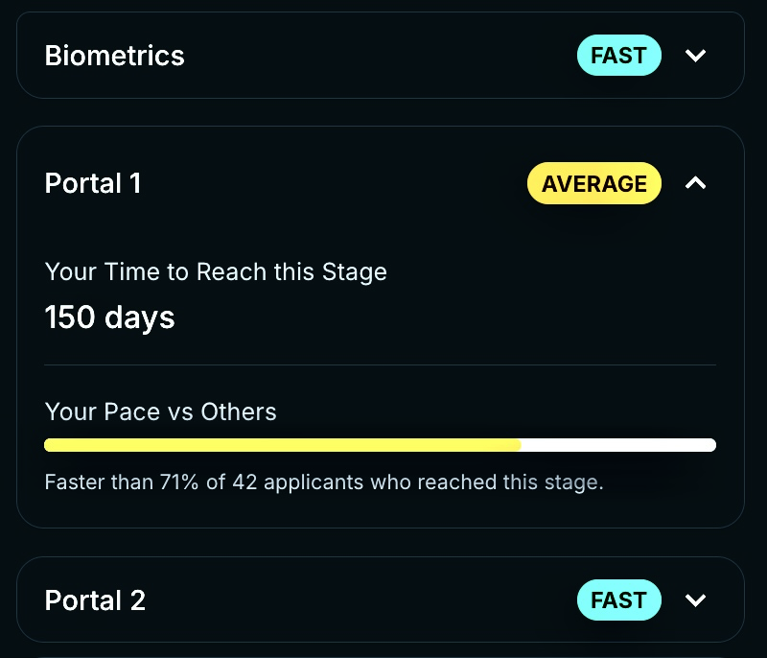
Task: Select the Portal 2 stage header
Action: (x=95, y=600)
